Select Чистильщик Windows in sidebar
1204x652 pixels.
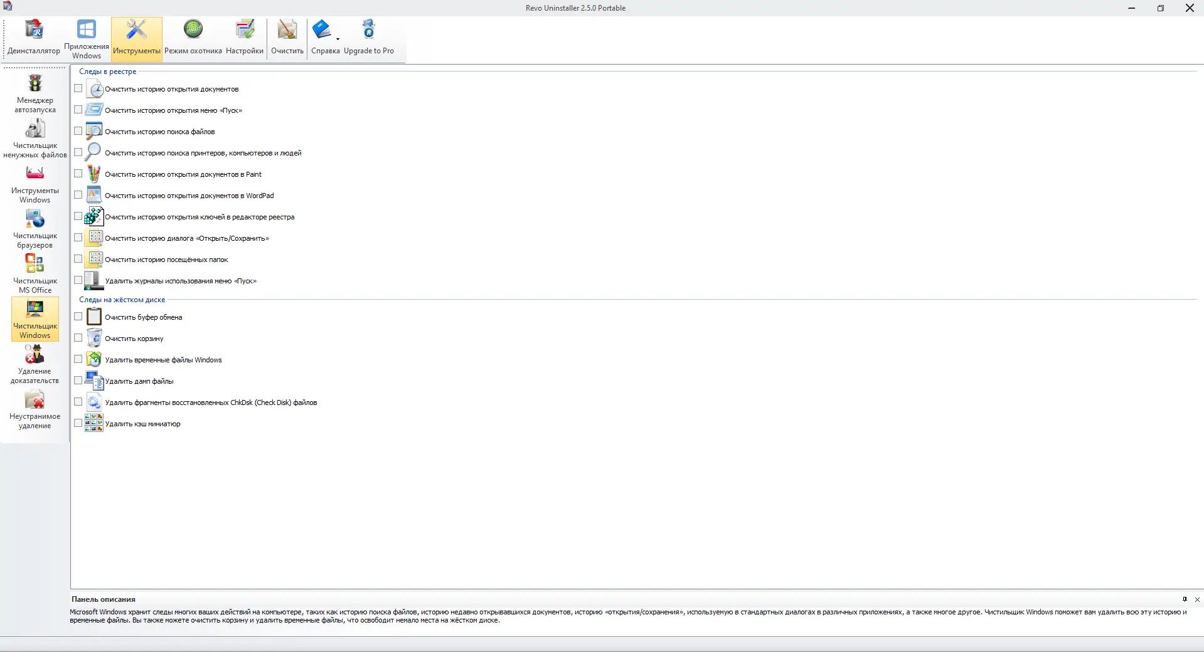[x=35, y=320]
